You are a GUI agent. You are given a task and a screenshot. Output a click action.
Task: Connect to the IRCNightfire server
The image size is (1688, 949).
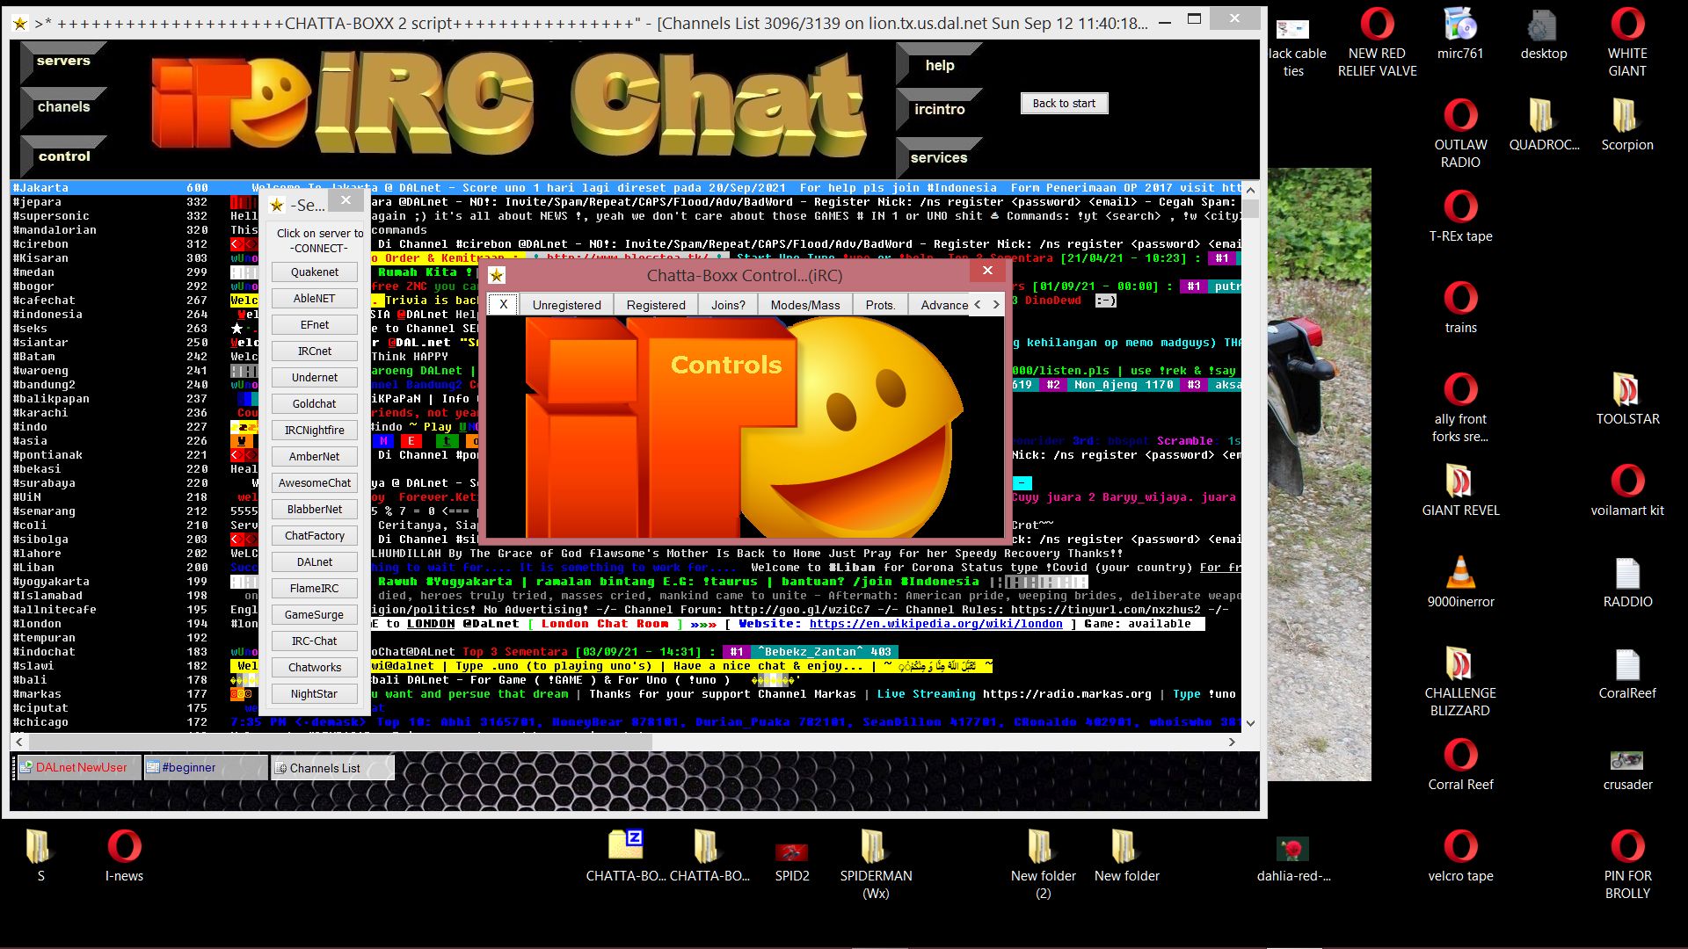tap(315, 431)
